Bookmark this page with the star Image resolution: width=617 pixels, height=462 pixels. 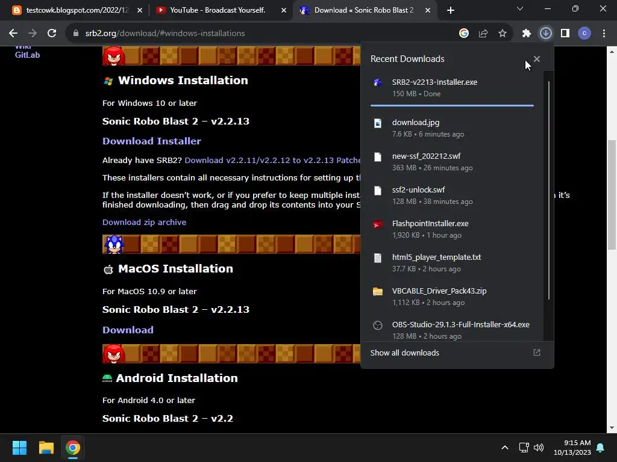(503, 34)
